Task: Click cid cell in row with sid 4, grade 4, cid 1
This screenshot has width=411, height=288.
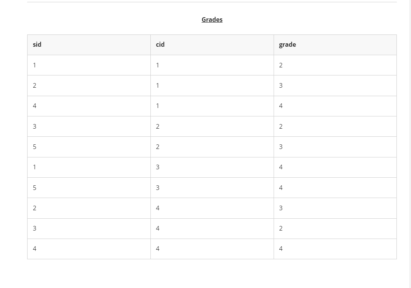Action: pyautogui.click(x=212, y=106)
